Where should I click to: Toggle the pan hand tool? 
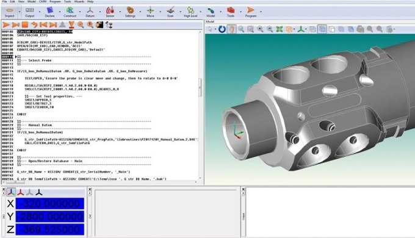pyautogui.click(x=231, y=29)
